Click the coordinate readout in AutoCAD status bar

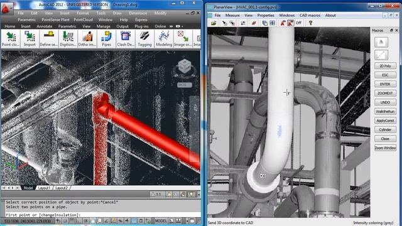(28, 221)
